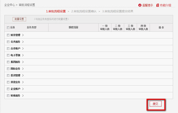Expand the 电子票据 row chevron
The image size is (178, 113).
click(x=23, y=55)
